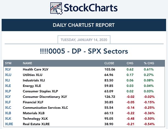Sort by the SYM column header
Viewport: 168px width, 129px height.
8,63
